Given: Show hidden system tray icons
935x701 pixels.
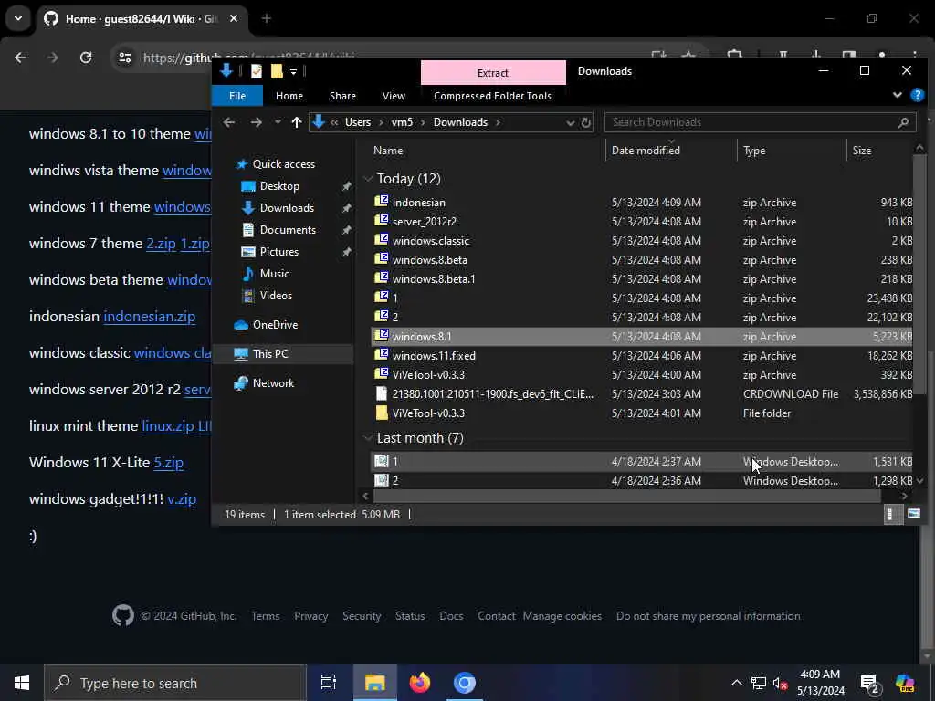Looking at the screenshot, I should point(737,683).
